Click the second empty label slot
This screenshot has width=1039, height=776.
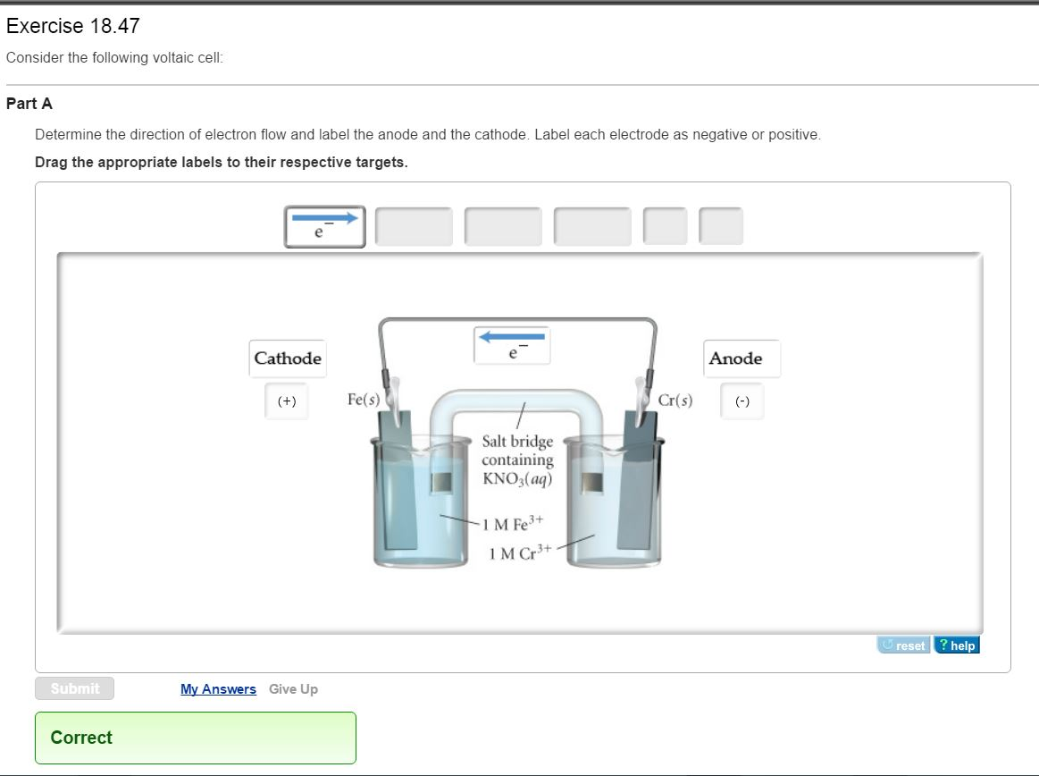(x=503, y=226)
